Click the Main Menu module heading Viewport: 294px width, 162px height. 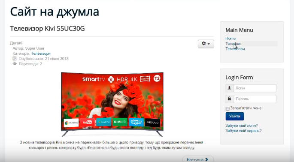pyautogui.click(x=239, y=30)
